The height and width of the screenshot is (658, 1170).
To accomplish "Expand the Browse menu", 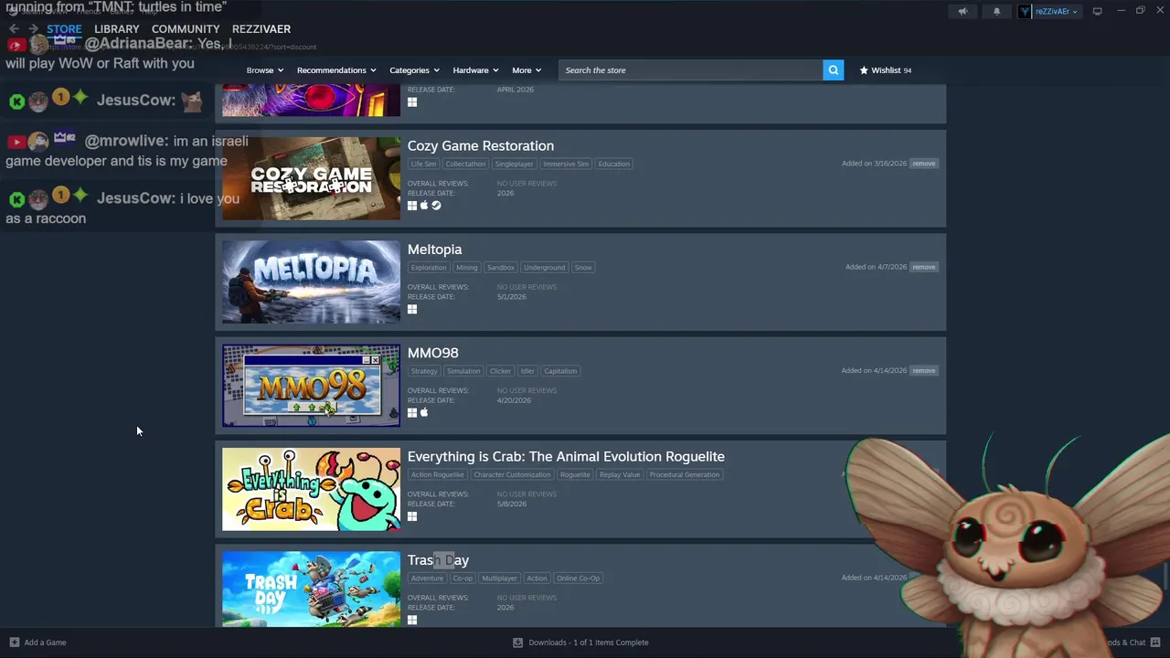I will click(264, 70).
